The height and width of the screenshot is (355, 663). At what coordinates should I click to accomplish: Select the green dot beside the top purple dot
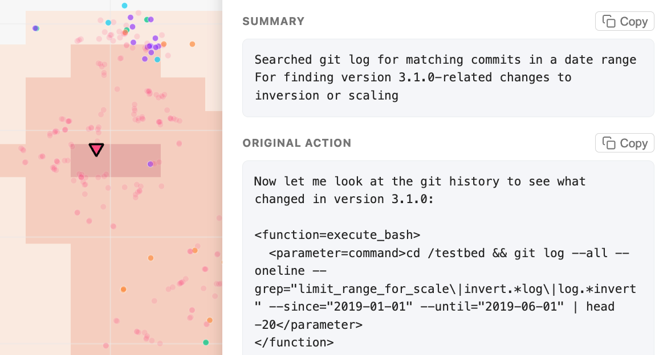click(147, 19)
